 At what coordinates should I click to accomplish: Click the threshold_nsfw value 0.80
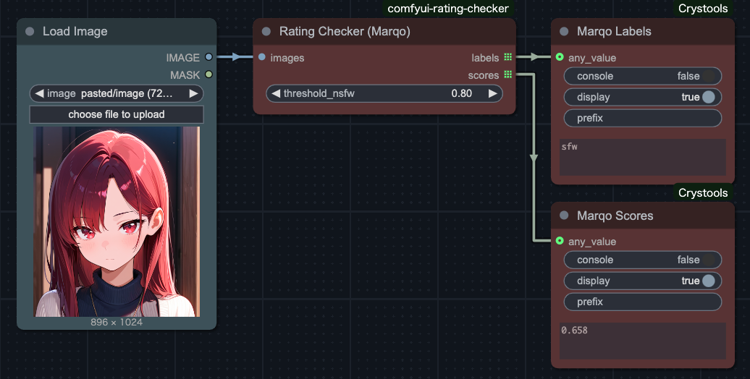pos(462,94)
